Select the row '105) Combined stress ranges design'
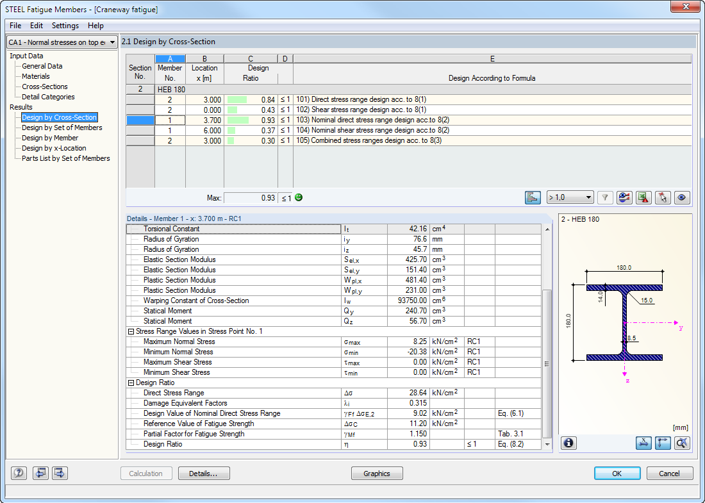Image resolution: width=705 pixels, height=503 pixels. (x=409, y=140)
